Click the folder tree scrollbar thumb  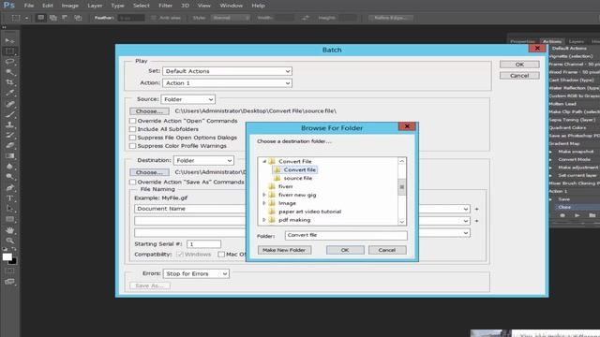coord(402,187)
